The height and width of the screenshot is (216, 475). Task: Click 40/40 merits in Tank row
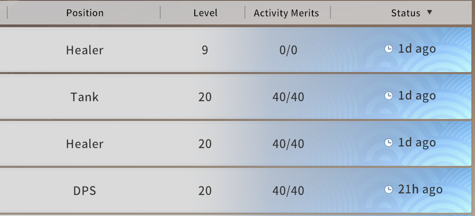288,97
